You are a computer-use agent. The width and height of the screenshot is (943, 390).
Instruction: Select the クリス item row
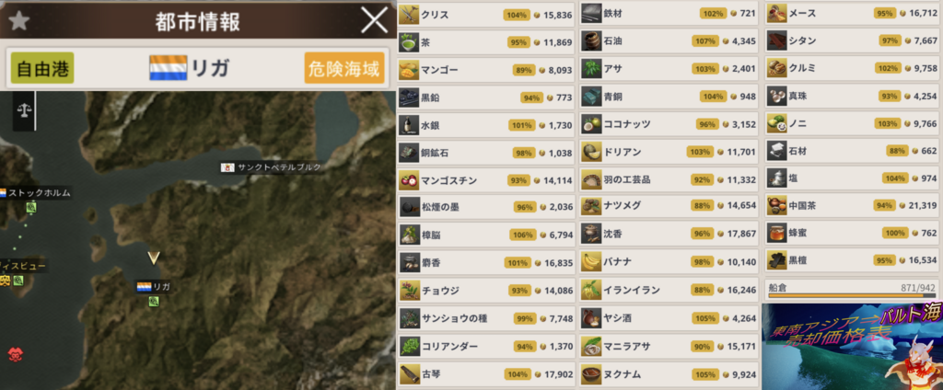pyautogui.click(x=486, y=15)
